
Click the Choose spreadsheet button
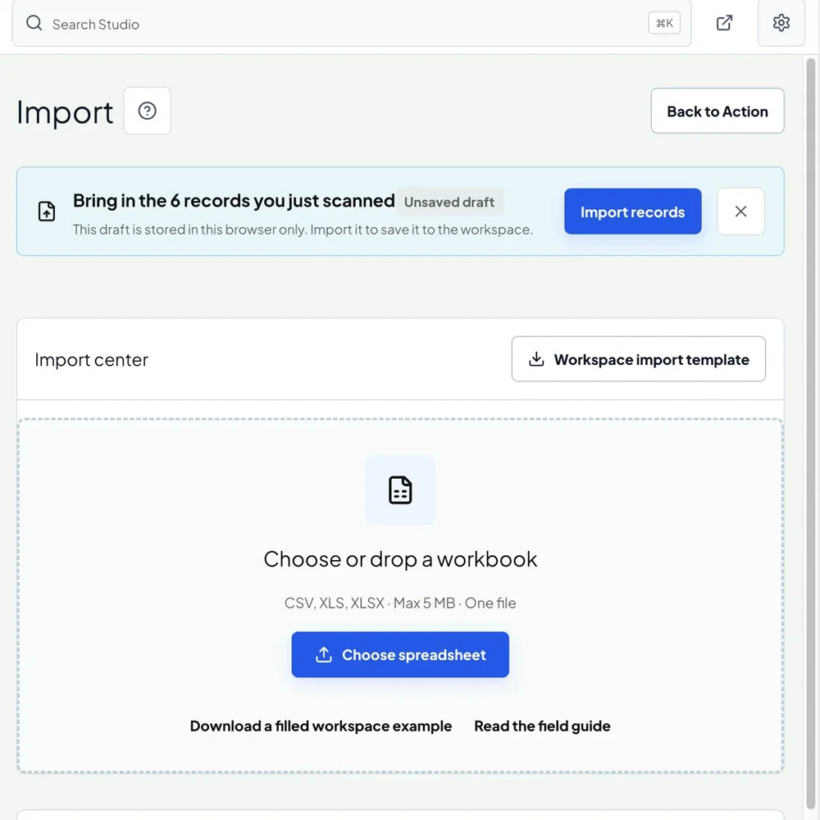pyautogui.click(x=400, y=654)
